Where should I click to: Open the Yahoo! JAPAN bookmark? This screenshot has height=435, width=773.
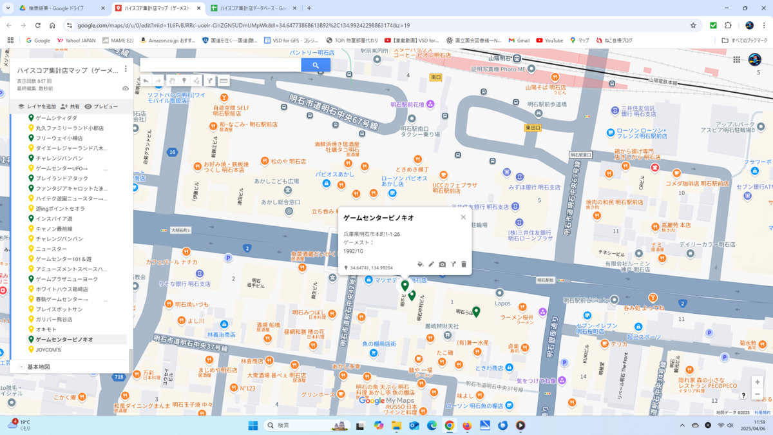coord(76,40)
